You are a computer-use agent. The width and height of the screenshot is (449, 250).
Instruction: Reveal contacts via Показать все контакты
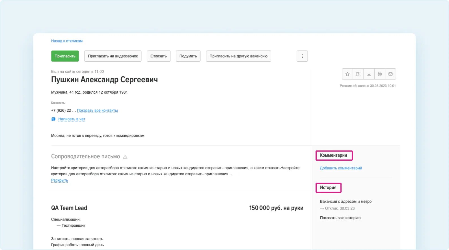click(97, 111)
